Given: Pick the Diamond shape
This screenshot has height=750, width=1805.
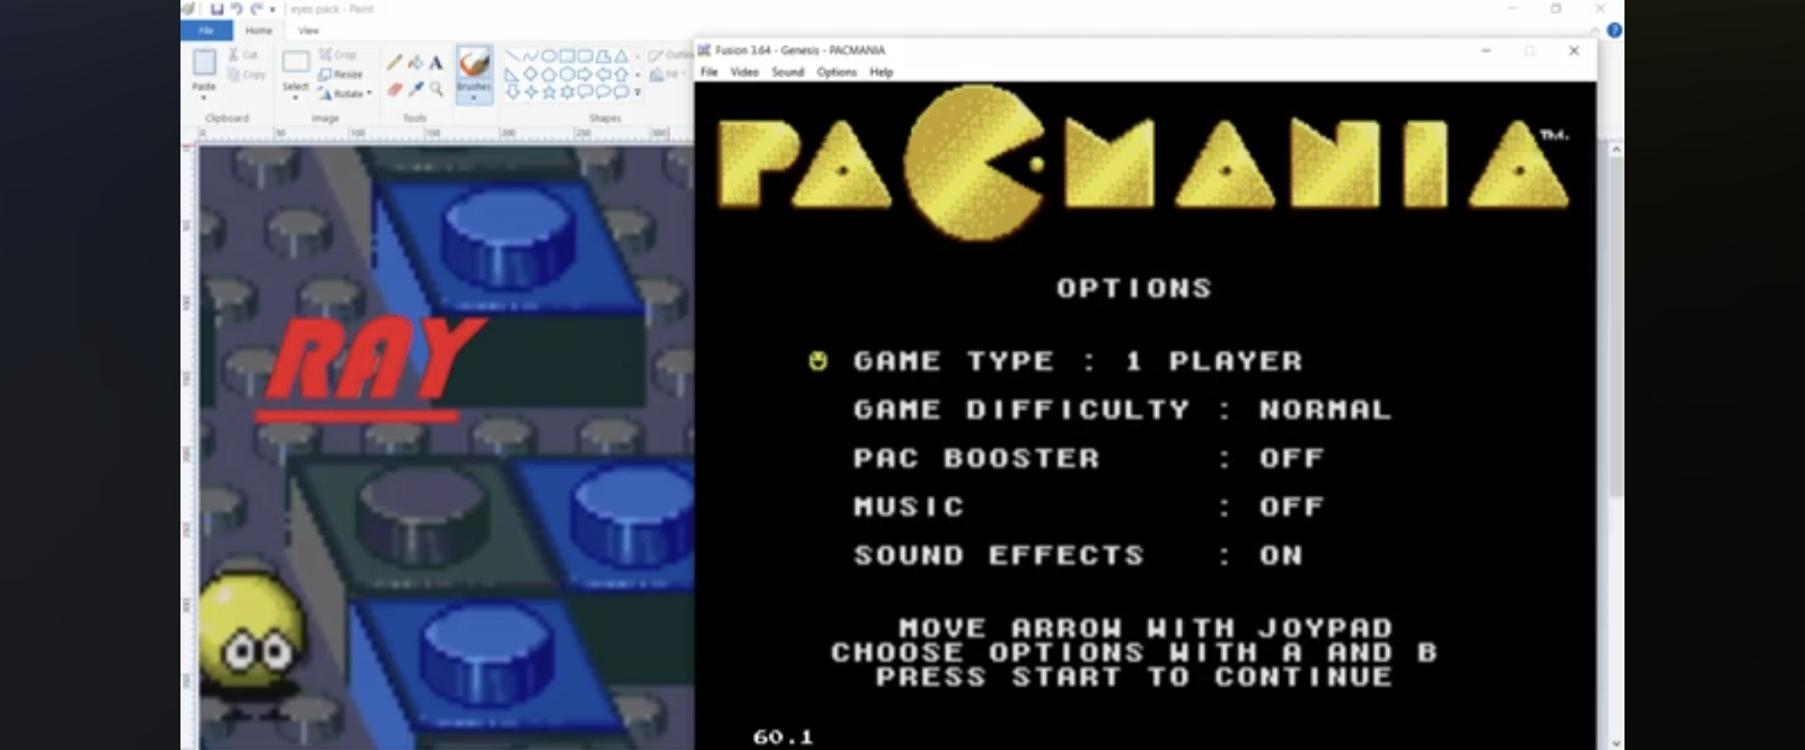Looking at the screenshot, I should pos(531,74).
